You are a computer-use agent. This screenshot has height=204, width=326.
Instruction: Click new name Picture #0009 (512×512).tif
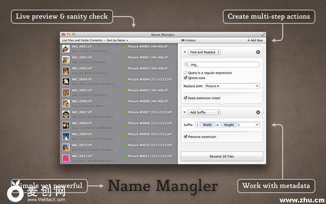[150, 135]
